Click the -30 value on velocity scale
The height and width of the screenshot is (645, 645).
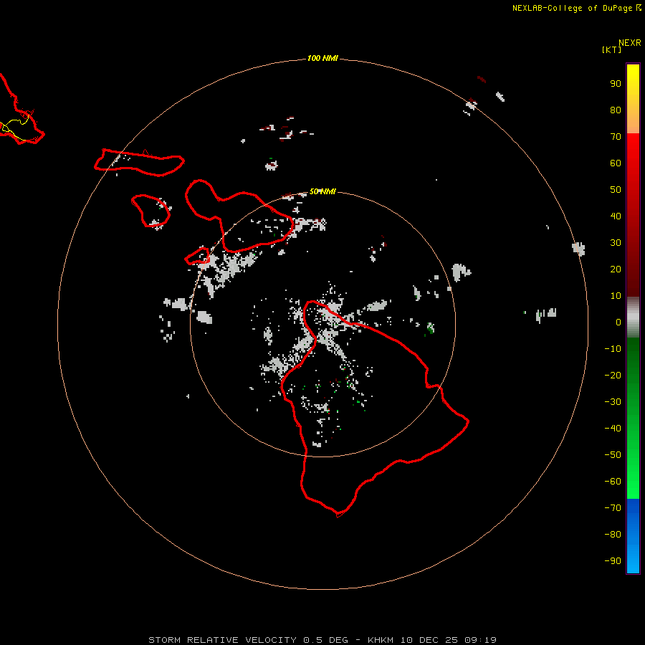(x=613, y=402)
